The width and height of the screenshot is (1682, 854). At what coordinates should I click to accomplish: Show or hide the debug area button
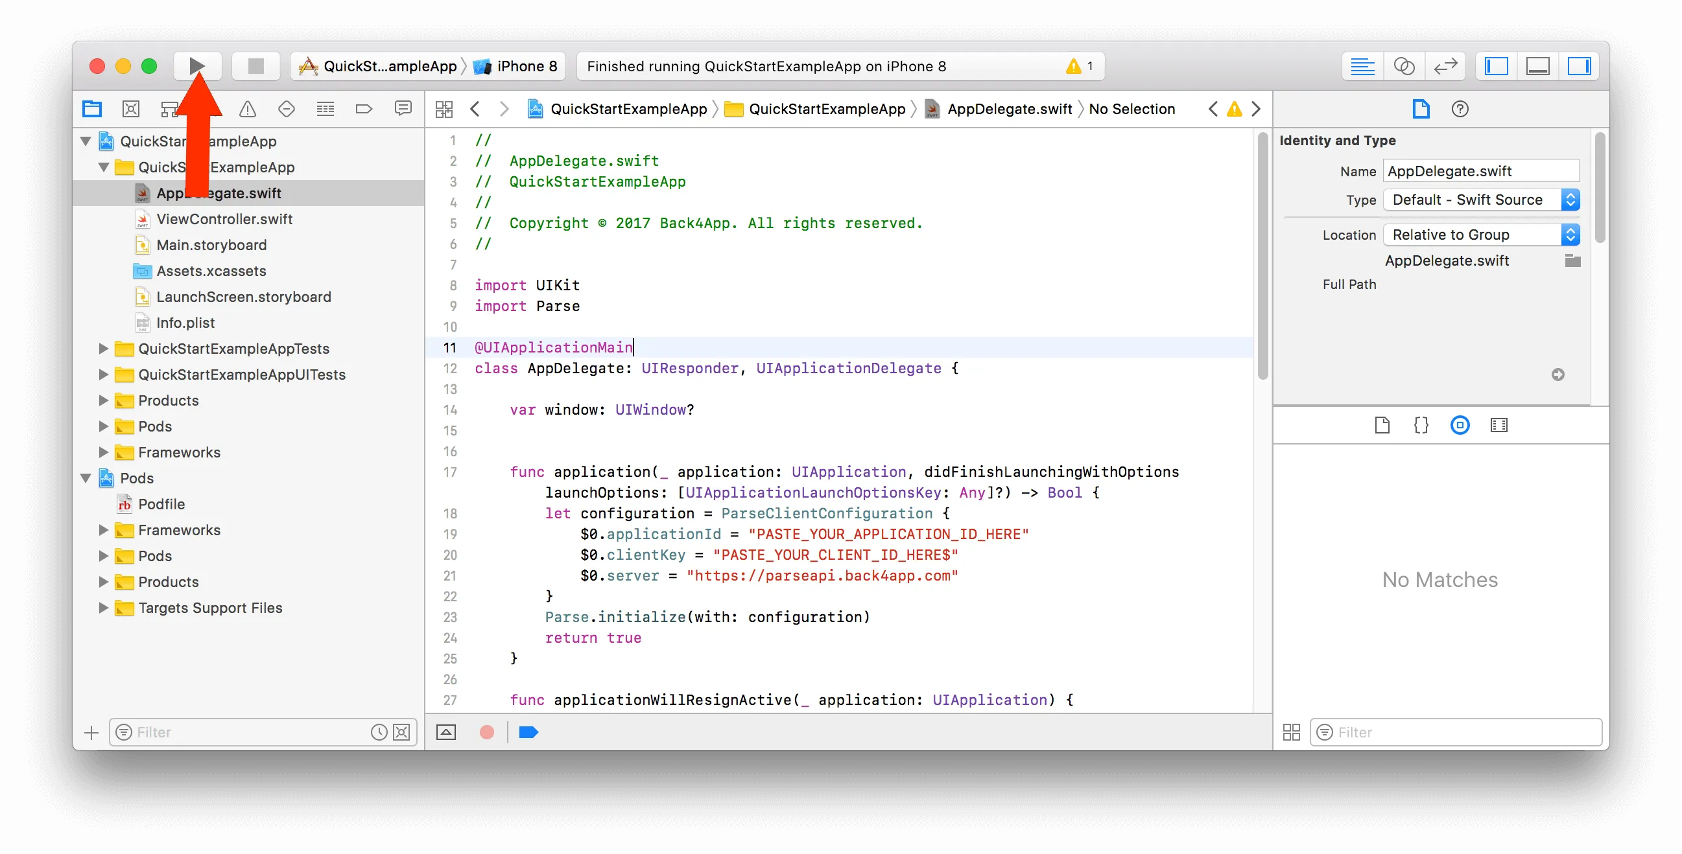click(x=446, y=732)
